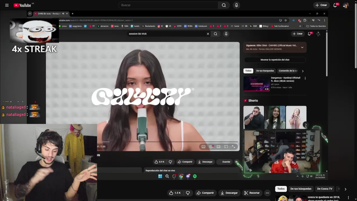The width and height of the screenshot is (357, 201).
Task: Open new tab plus in streamed browser
Action: pos(73,14)
